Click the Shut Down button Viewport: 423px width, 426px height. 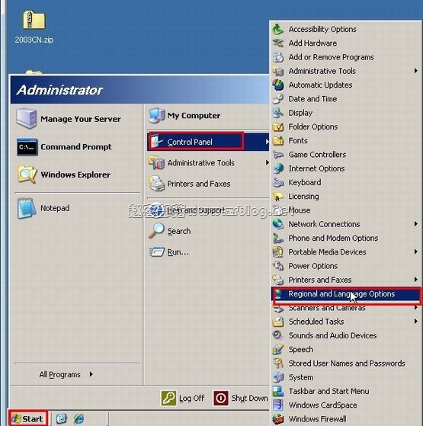point(240,399)
